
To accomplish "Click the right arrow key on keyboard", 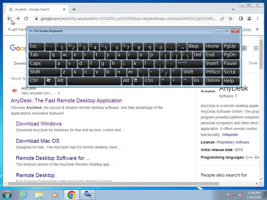I will [187, 81].
